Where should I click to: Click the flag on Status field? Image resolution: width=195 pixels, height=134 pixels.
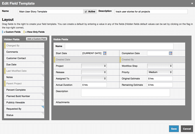pos(43,114)
